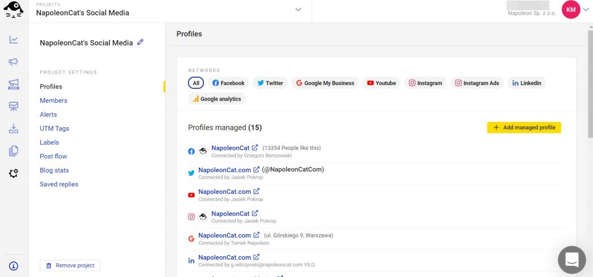This screenshot has height=277, width=593.
Task: Click "(ul. Górskiego 9, Warszawa)" text
Action: tap(298, 235)
